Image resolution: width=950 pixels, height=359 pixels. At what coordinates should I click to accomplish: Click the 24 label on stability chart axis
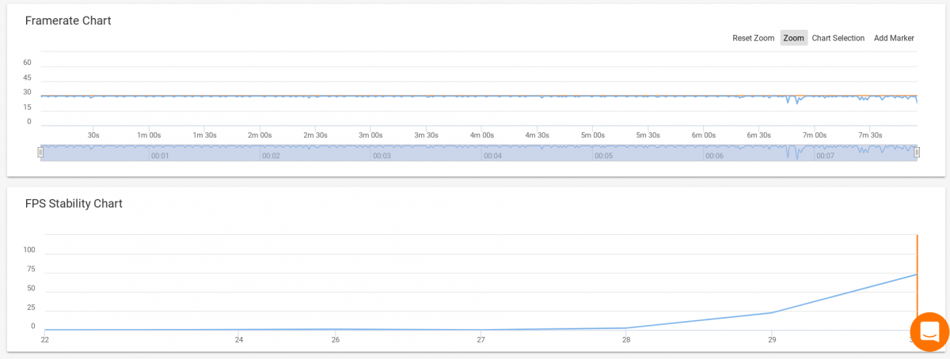tap(239, 340)
